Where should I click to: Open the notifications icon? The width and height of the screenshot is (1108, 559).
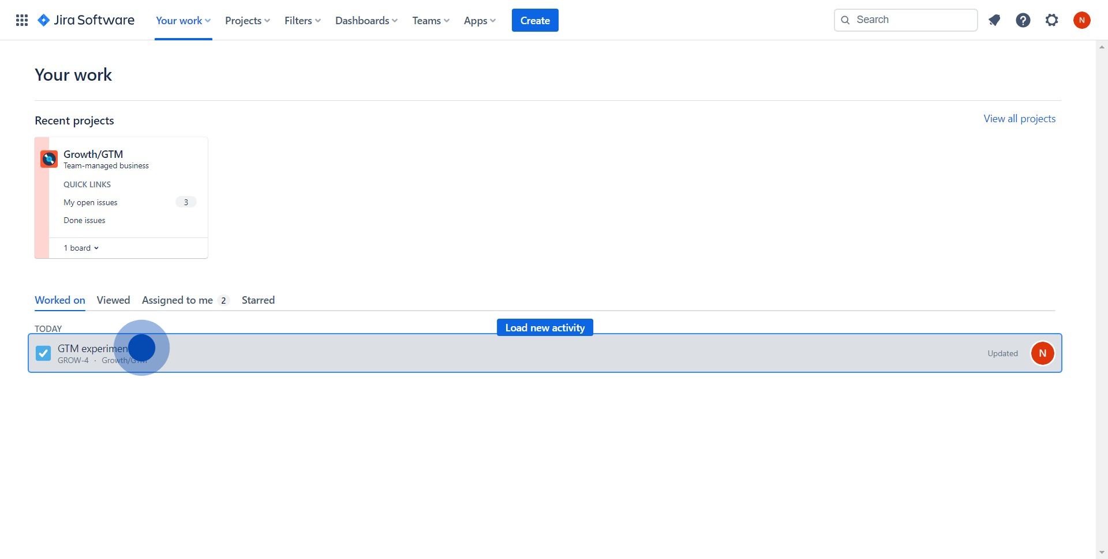pyautogui.click(x=994, y=20)
